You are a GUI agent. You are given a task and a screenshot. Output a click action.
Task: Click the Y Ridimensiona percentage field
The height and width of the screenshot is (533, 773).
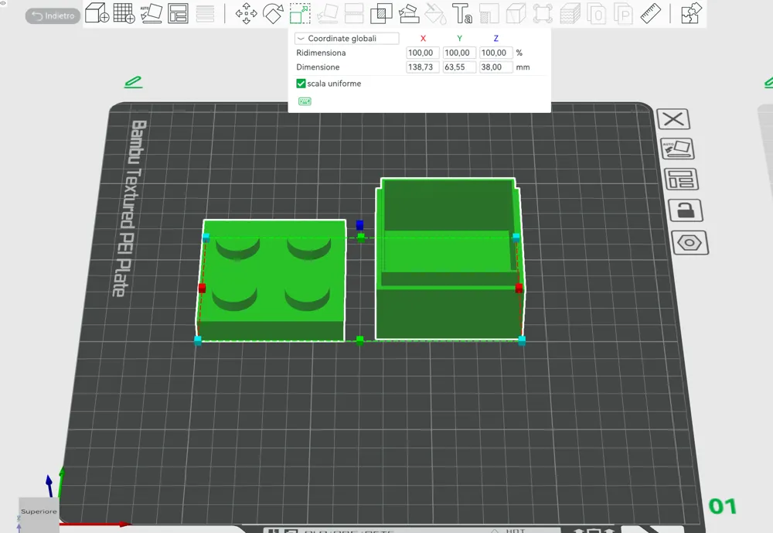click(x=459, y=53)
